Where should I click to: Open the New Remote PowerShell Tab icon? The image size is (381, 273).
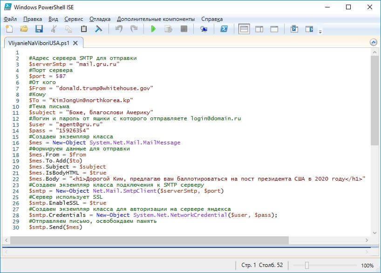[x=204, y=29]
